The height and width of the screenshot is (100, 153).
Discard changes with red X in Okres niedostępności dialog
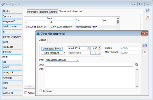(x=145, y=52)
